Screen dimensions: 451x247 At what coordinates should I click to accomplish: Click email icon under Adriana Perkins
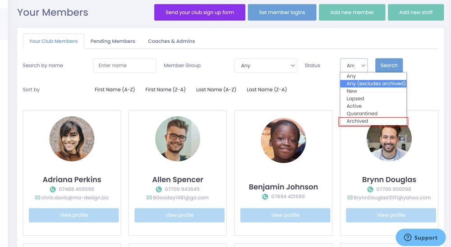[37, 197]
